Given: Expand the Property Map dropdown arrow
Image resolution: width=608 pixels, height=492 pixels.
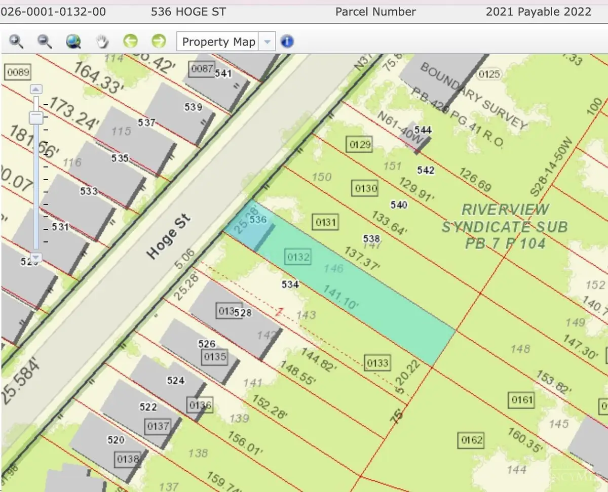Looking at the screenshot, I should tap(267, 42).
